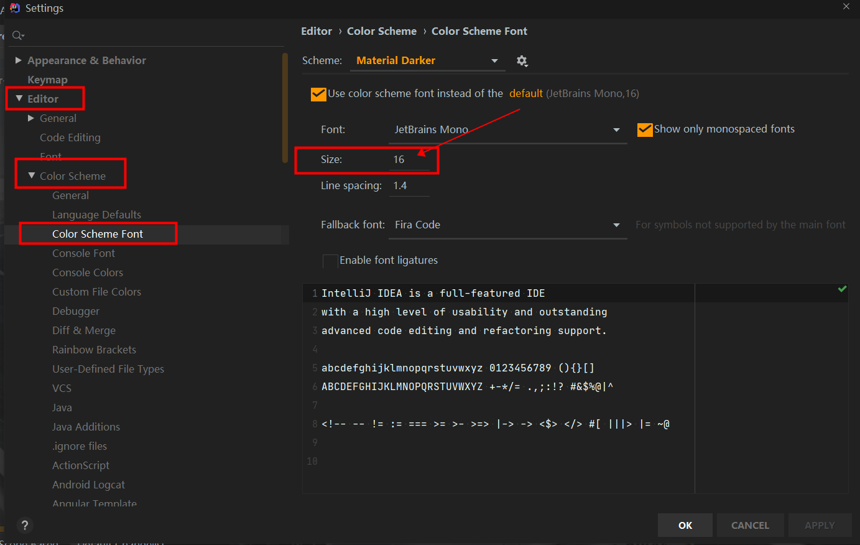Click preview ligature sample line 8

496,424
